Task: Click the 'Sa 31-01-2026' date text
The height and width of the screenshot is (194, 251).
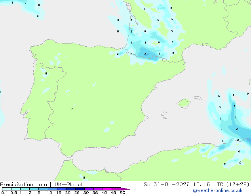Action: (167, 184)
